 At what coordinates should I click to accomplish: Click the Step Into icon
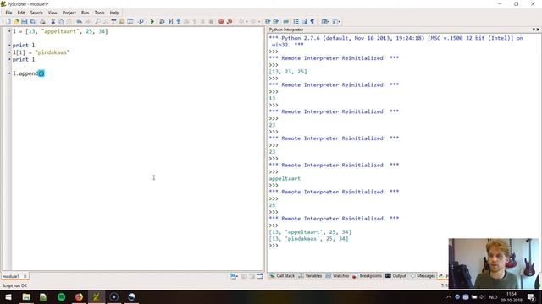coord(179,22)
